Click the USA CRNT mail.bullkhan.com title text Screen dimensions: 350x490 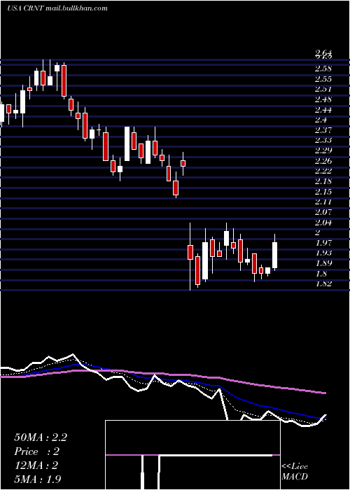coord(57,8)
